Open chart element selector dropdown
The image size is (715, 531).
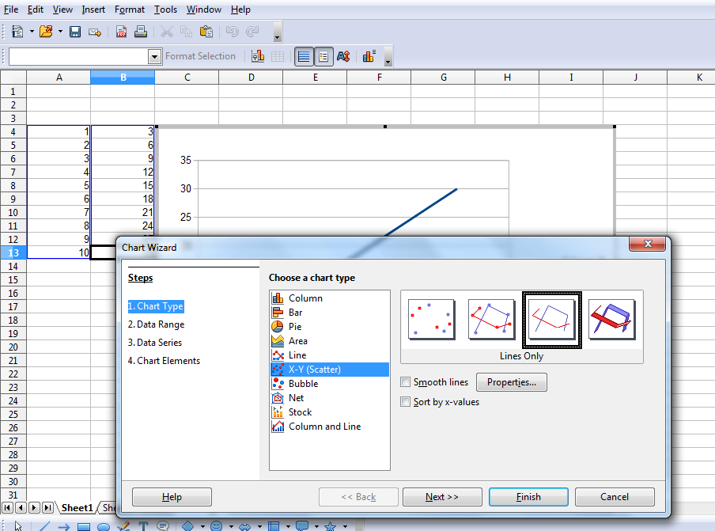tap(154, 56)
